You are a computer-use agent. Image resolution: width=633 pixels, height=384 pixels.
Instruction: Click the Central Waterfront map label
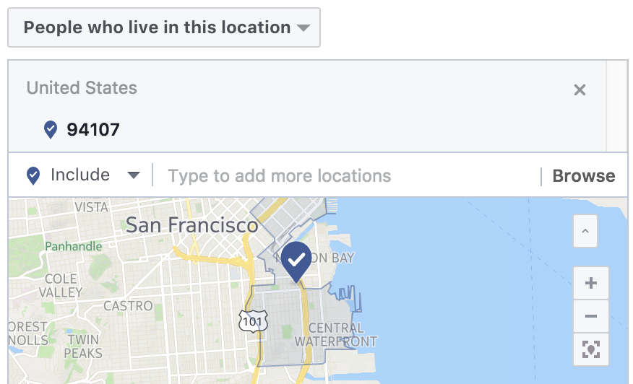coord(336,335)
